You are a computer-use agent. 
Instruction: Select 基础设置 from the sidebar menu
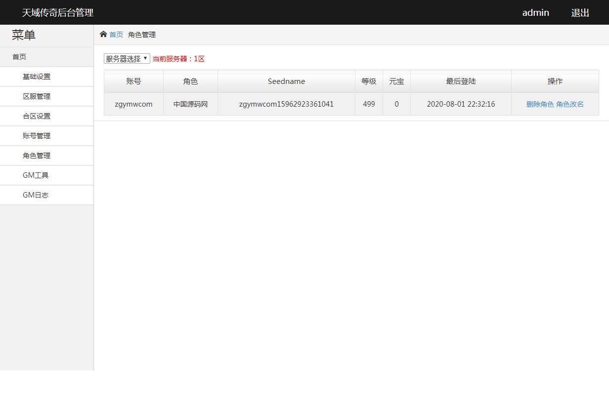(x=35, y=76)
